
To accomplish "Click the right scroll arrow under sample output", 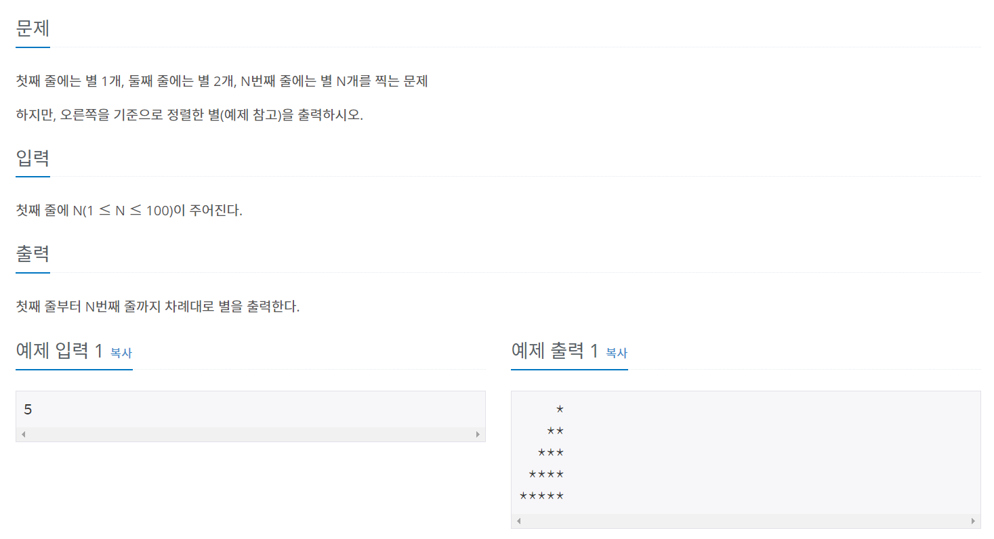I will [x=974, y=520].
